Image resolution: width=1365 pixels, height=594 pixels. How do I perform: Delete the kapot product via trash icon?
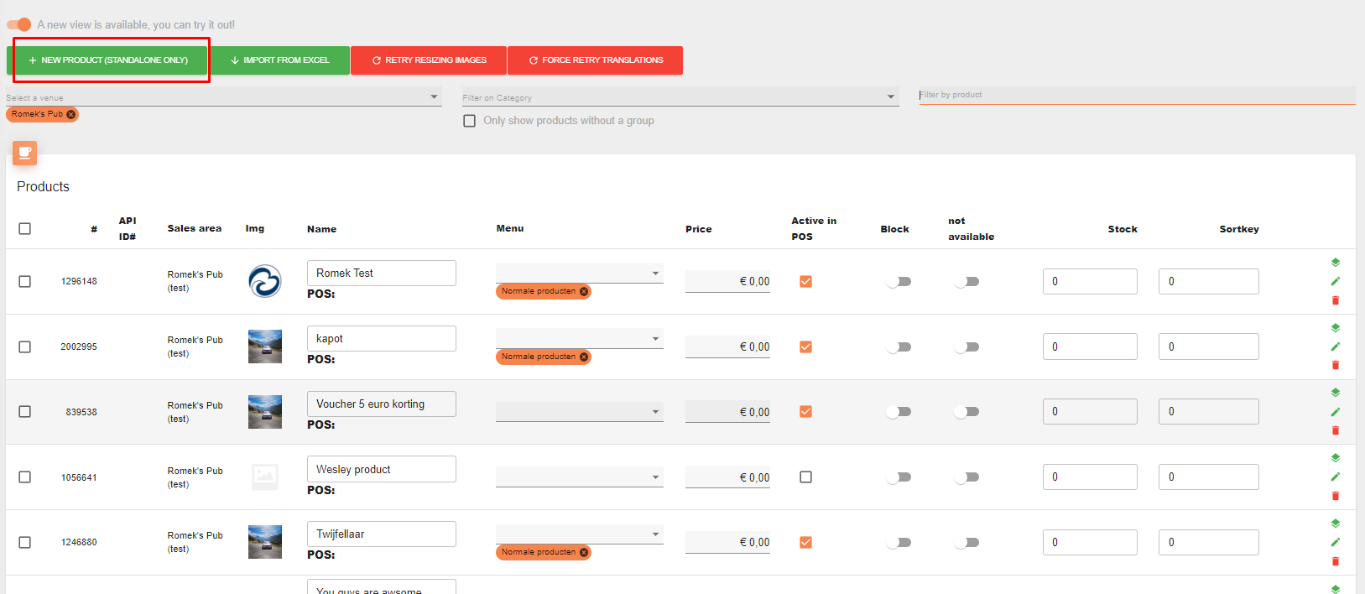[1335, 365]
